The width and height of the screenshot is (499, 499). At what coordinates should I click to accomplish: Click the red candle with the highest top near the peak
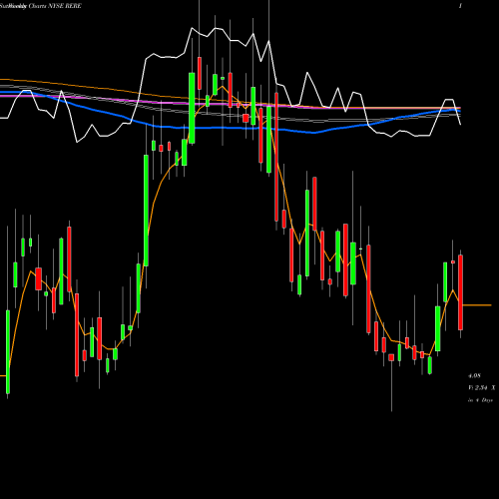(200, 73)
